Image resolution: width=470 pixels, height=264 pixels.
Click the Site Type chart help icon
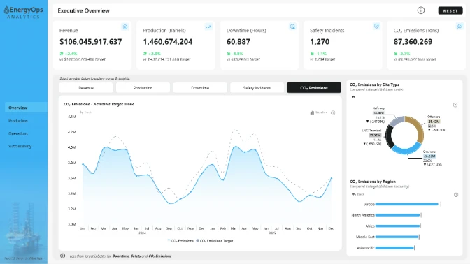pos(455,105)
